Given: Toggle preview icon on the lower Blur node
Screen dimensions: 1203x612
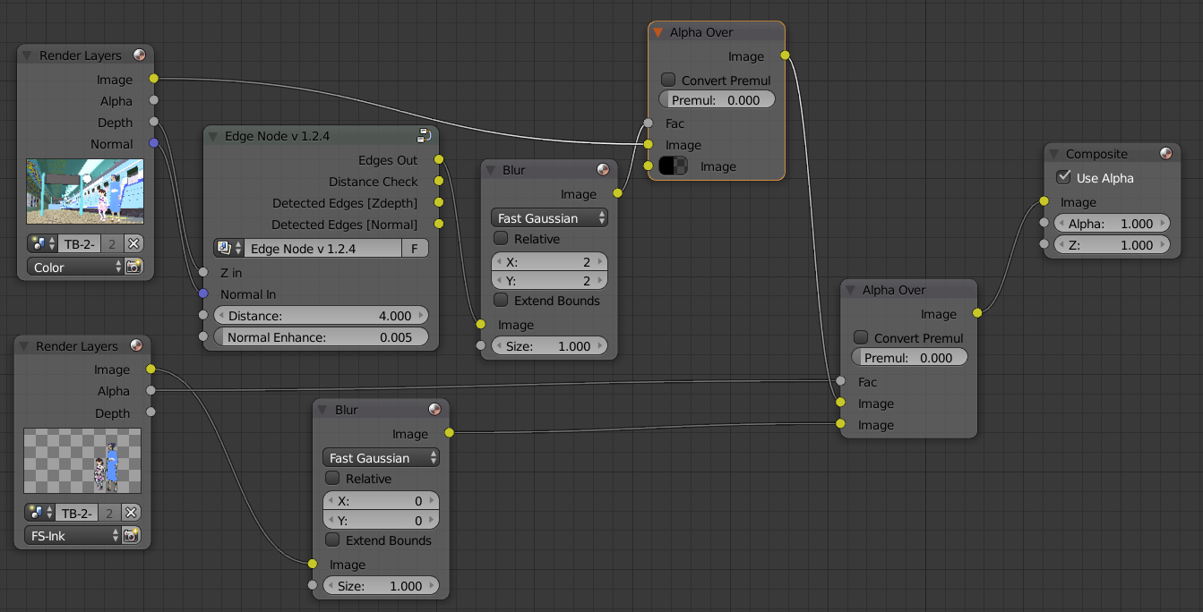Looking at the screenshot, I should [x=434, y=410].
